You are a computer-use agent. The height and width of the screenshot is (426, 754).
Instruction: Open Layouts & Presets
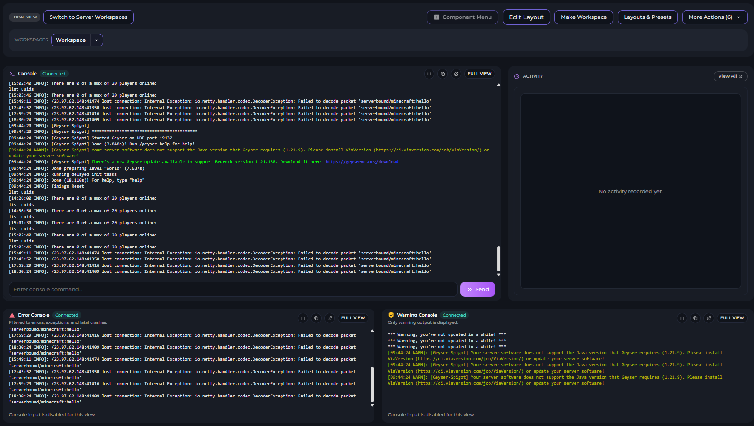coord(647,17)
